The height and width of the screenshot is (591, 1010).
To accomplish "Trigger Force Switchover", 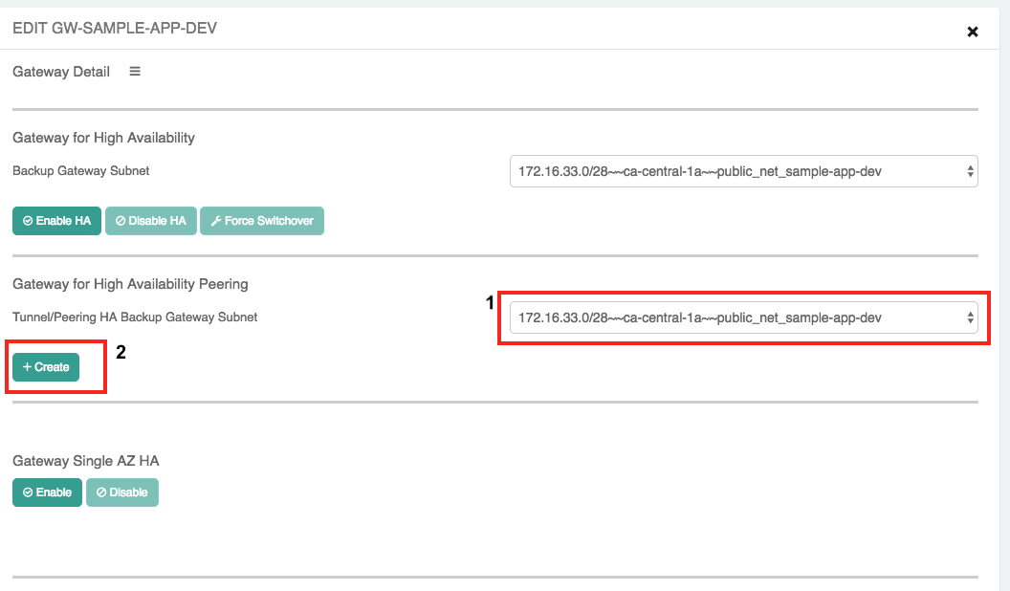I will click(x=262, y=221).
